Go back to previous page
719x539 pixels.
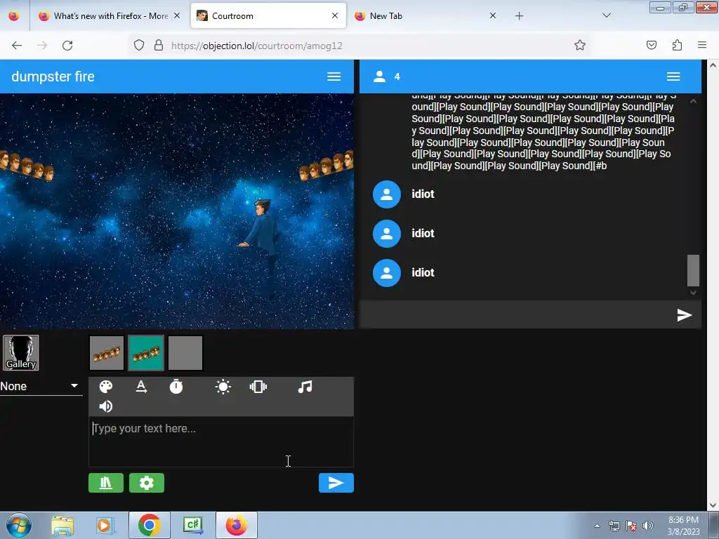point(17,46)
